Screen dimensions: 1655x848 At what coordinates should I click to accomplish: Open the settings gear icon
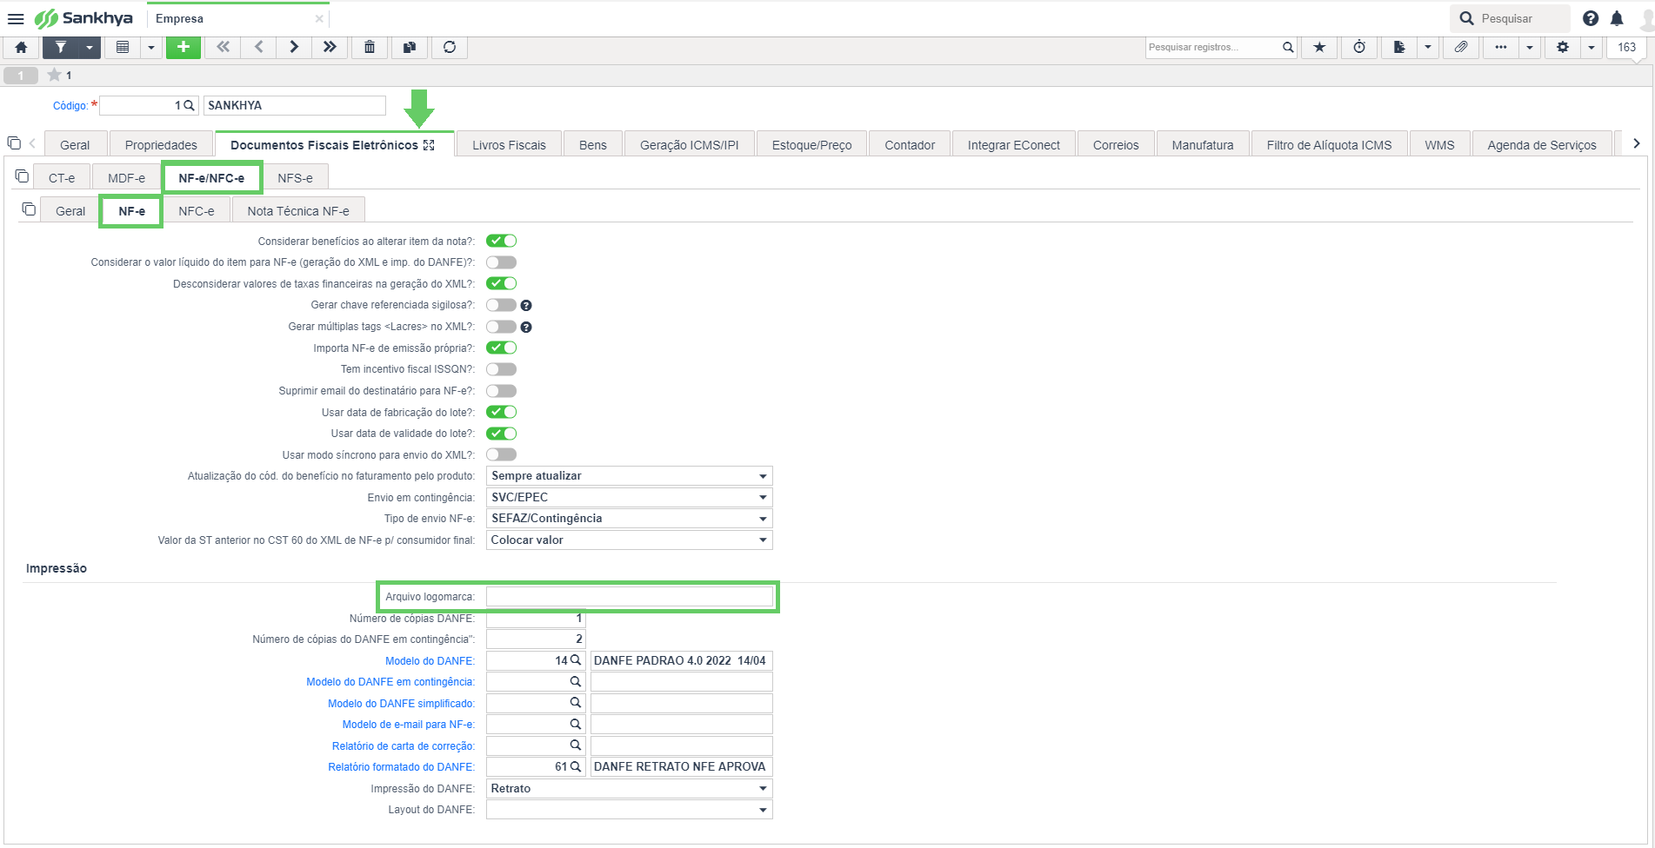(1563, 47)
